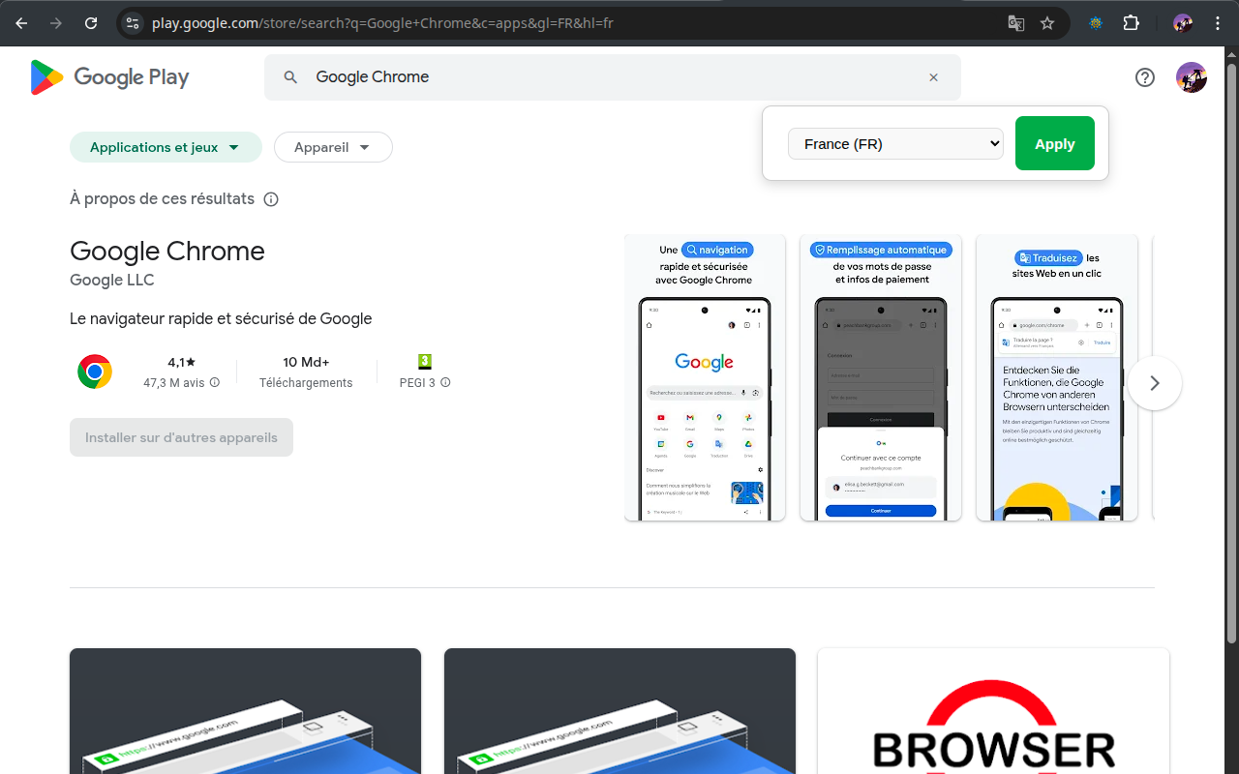Screen dimensions: 1239x774
Task: Click the translate page icon
Action: coord(1015,23)
